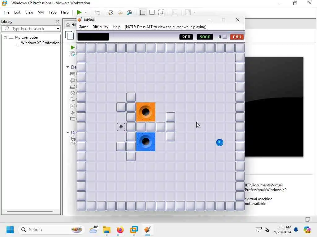
Task: Open Firefox from the taskbar
Action: 120,230
